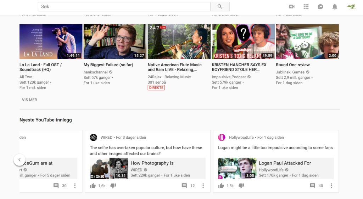Viewport: 363px width, 199px height.
Task: Click the DIREKTE live badge
Action: (x=156, y=88)
